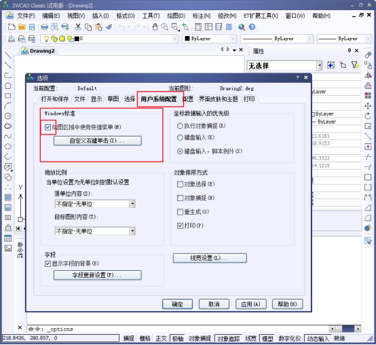Enable 对象选择 sort checkbox

[x=180, y=184]
